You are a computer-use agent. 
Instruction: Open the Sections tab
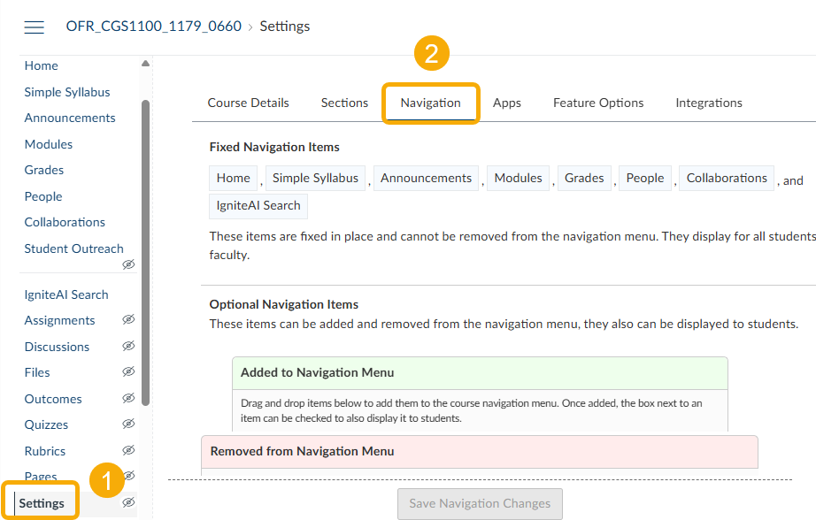tap(343, 102)
